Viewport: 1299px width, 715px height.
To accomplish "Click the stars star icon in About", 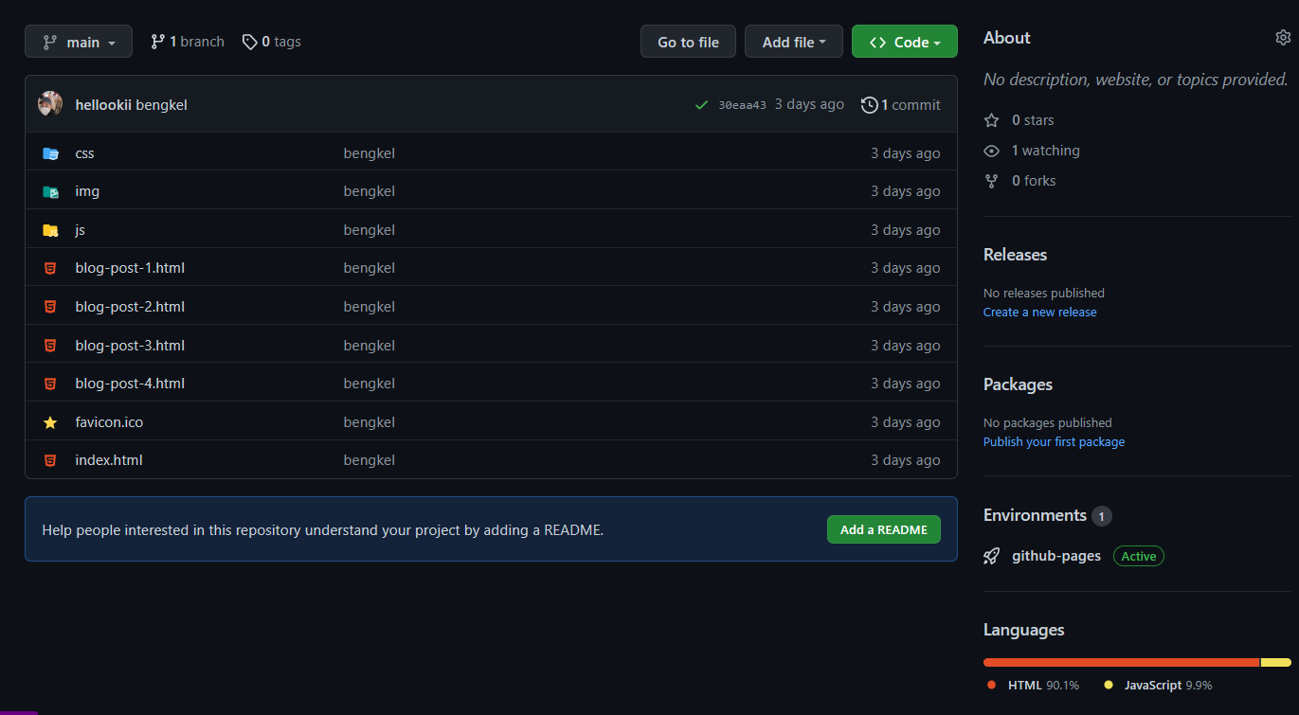I will click(x=992, y=120).
